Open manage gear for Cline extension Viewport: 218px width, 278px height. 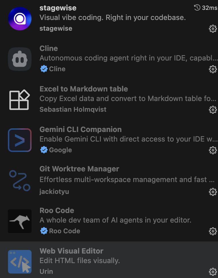[213, 69]
